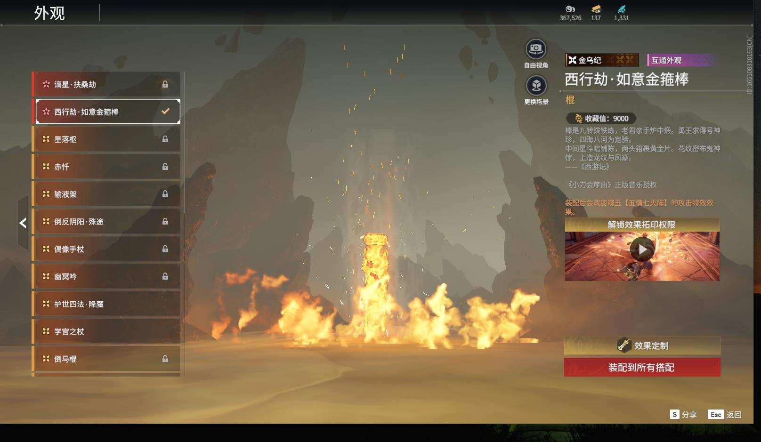Click the 外观 page title

pyautogui.click(x=49, y=13)
